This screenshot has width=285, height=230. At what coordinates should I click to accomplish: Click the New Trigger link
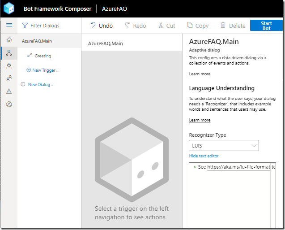tap(43, 70)
